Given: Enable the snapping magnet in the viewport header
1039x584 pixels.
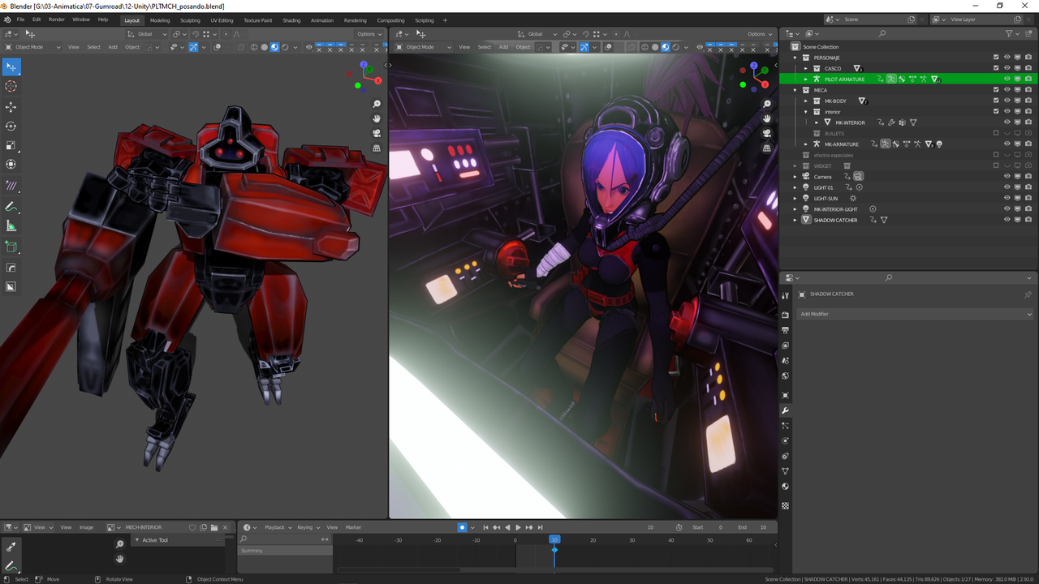Looking at the screenshot, I should (195, 34).
